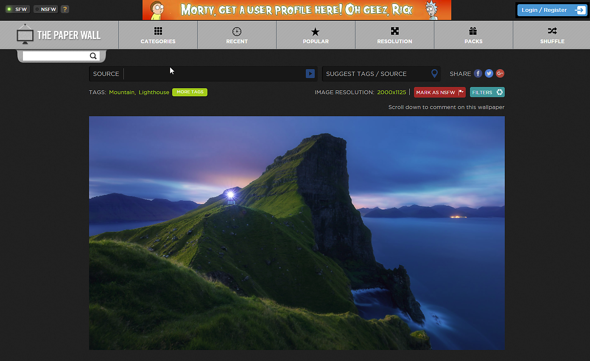Open the Resolution menu
The image size is (590, 361).
[394, 35]
